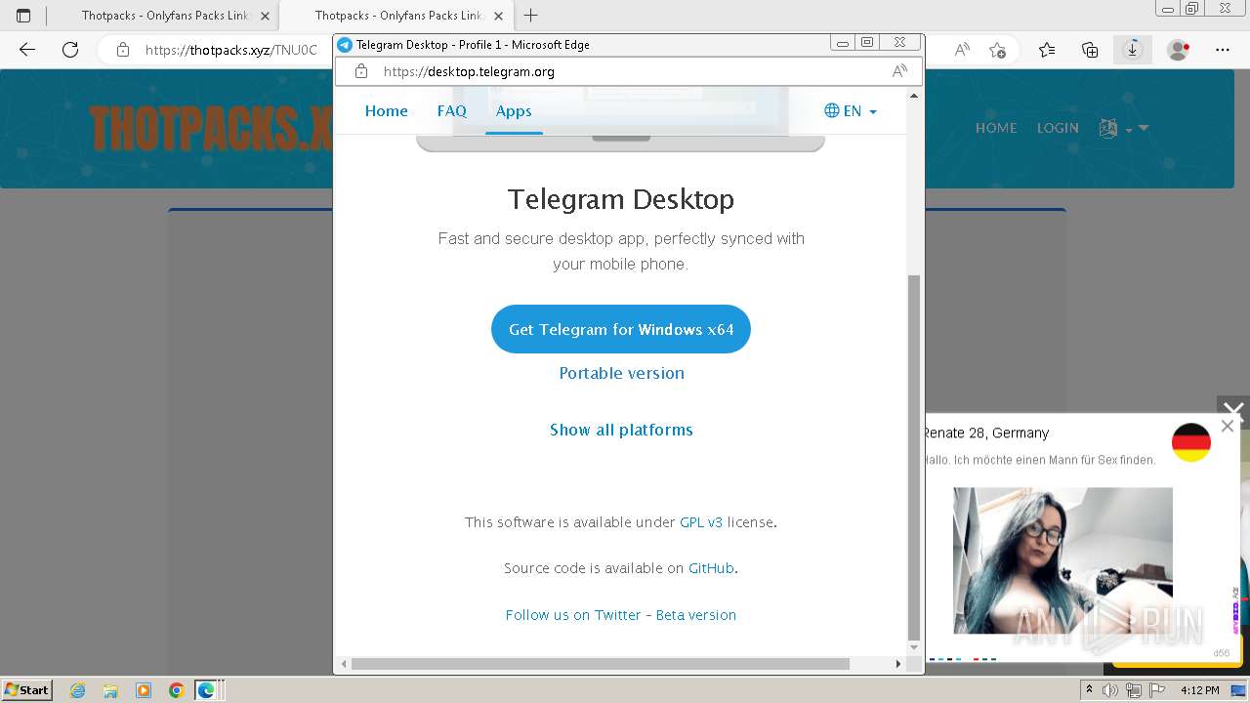Click Follow us on Twitter link
Viewport: 1250px width, 703px height.
click(x=573, y=615)
